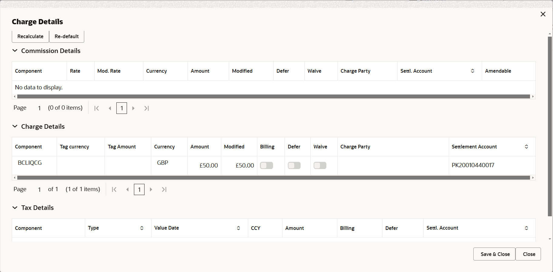This screenshot has height=272, width=553.
Task: Click right arrow of Charge table scrollbar
Action: 533,178
